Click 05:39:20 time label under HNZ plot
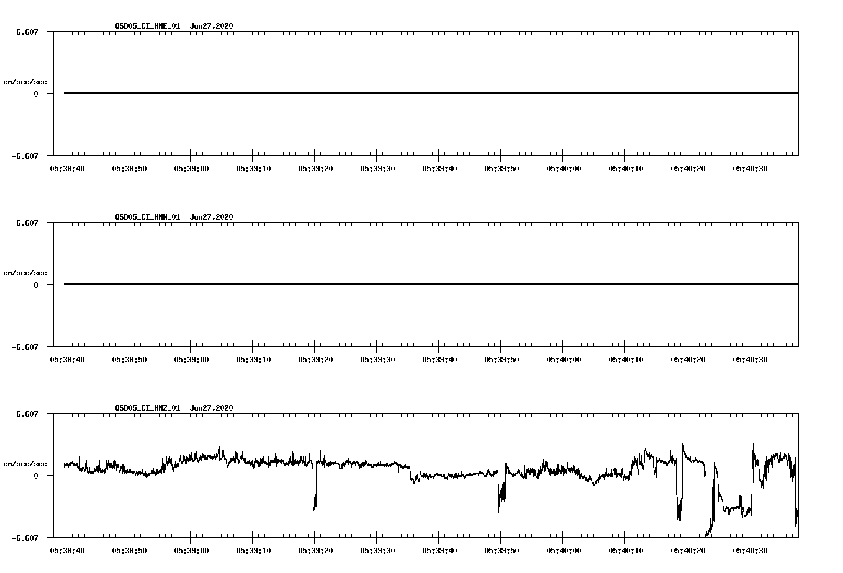This screenshot has height=573, width=843. click(x=315, y=551)
